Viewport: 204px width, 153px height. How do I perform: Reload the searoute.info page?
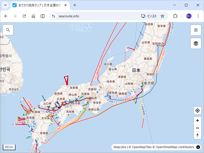click(24, 16)
